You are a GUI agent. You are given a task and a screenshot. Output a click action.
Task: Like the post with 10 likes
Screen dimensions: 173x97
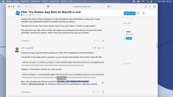[97, 92]
